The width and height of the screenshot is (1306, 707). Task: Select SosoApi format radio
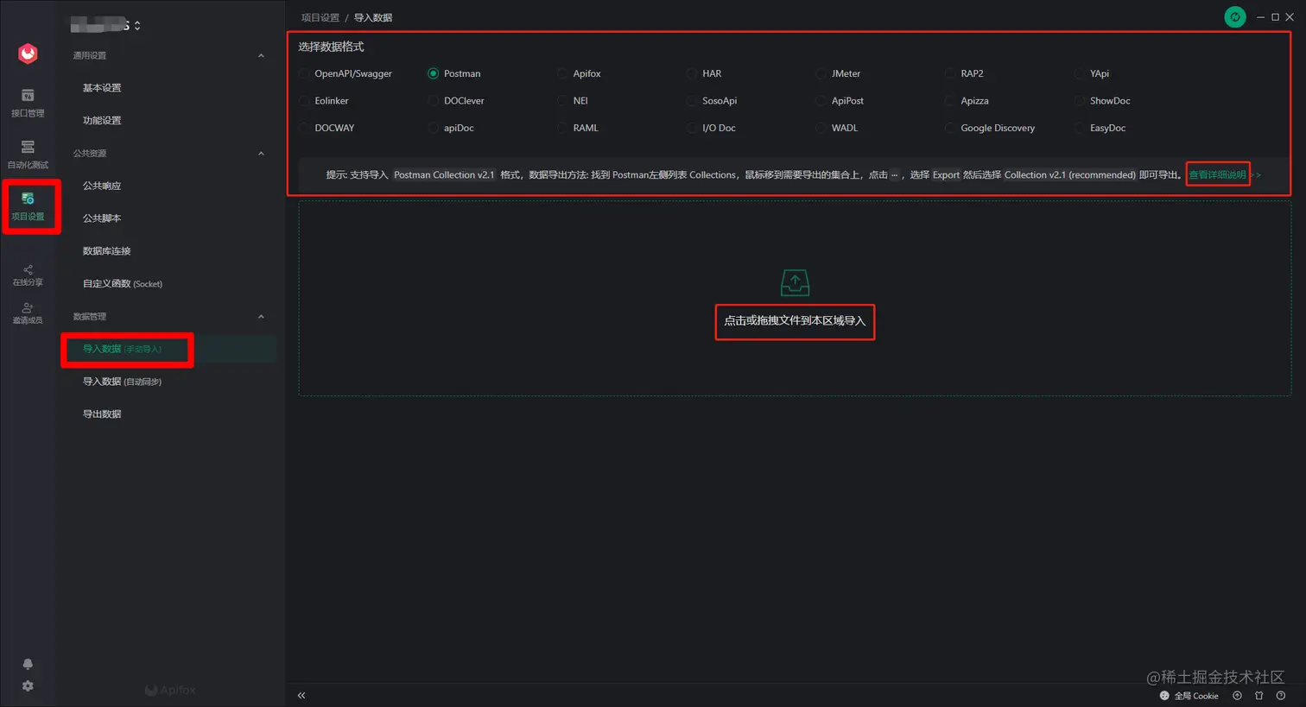692,101
